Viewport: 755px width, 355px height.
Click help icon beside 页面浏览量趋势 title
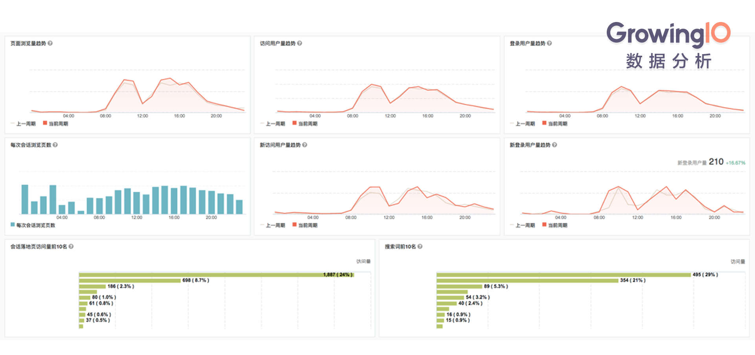[x=50, y=43]
